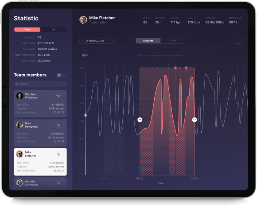Image resolution: width=257 pixels, height=209 pixels.
Task: Go to the next chart page arrow
Action: [239, 41]
